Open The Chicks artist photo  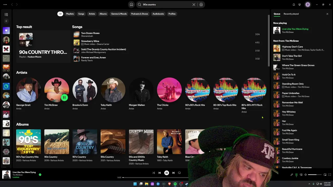click(169, 90)
